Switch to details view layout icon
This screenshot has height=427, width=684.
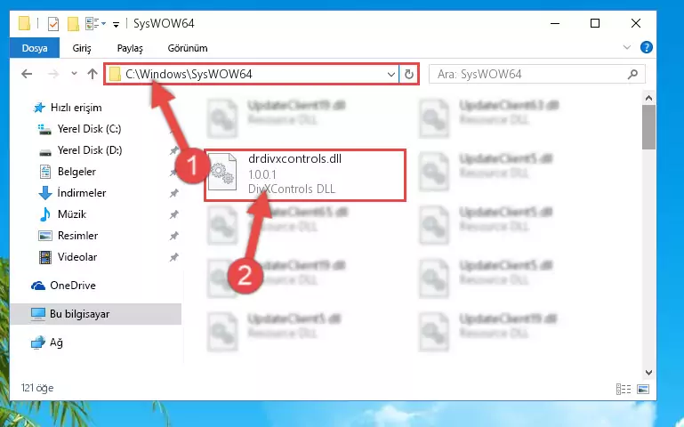tap(624, 389)
